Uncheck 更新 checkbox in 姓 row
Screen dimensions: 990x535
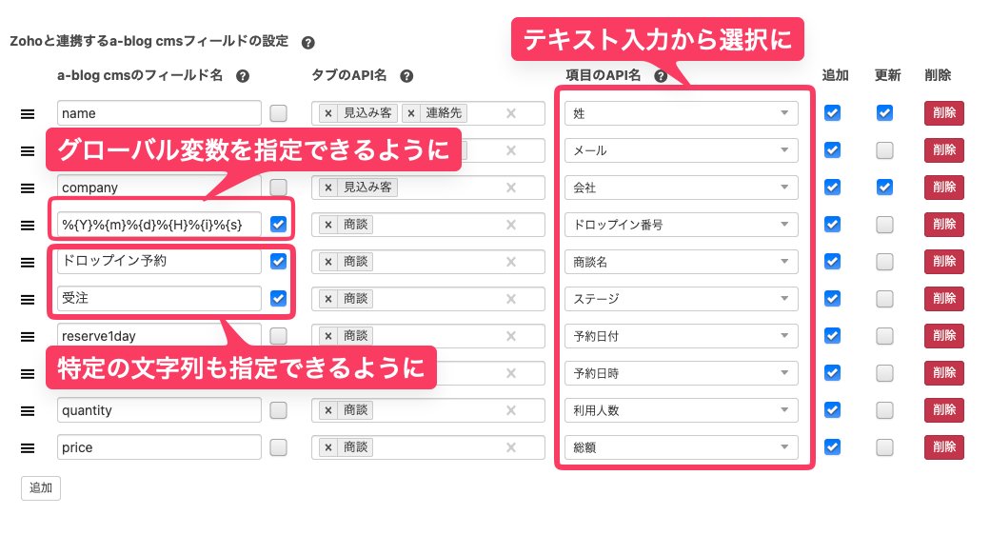pyautogui.click(x=884, y=113)
